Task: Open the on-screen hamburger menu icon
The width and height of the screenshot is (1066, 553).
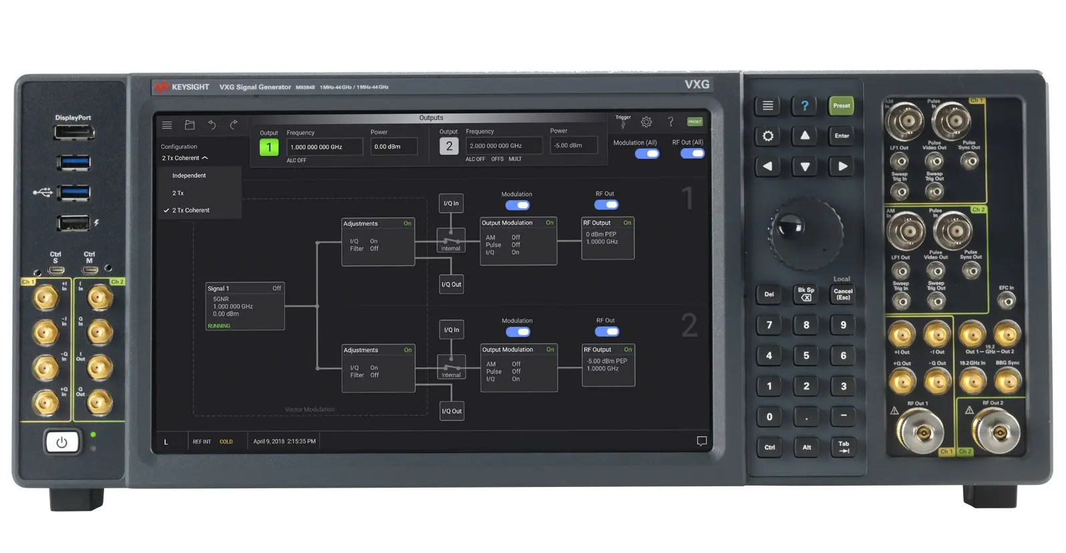Action: (x=167, y=125)
